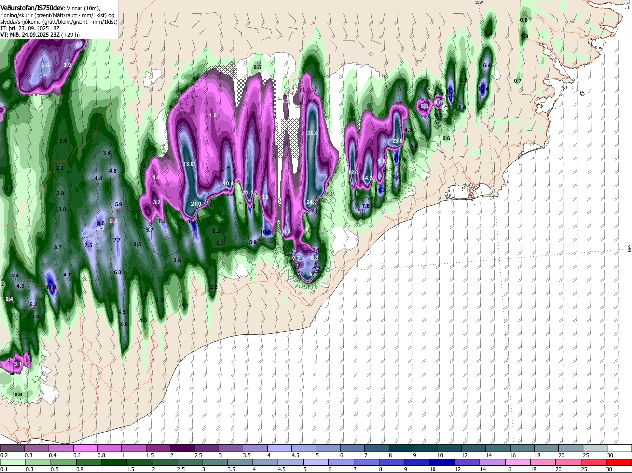Click the 10.6 value on the map

266,232
